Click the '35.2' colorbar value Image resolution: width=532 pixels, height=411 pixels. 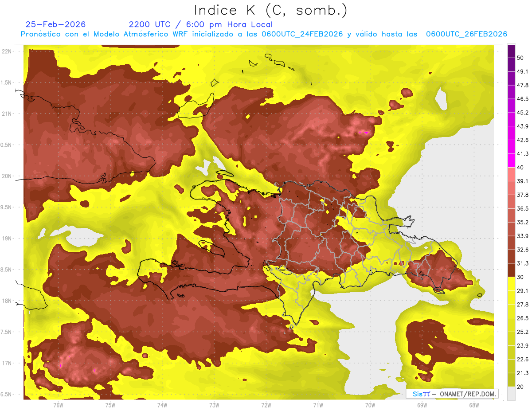point(523,222)
